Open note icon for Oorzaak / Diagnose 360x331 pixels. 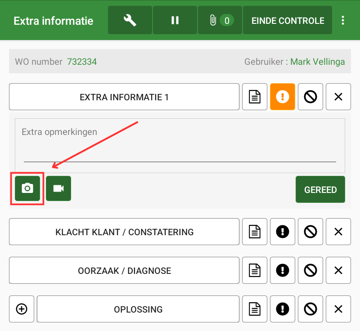point(255,271)
